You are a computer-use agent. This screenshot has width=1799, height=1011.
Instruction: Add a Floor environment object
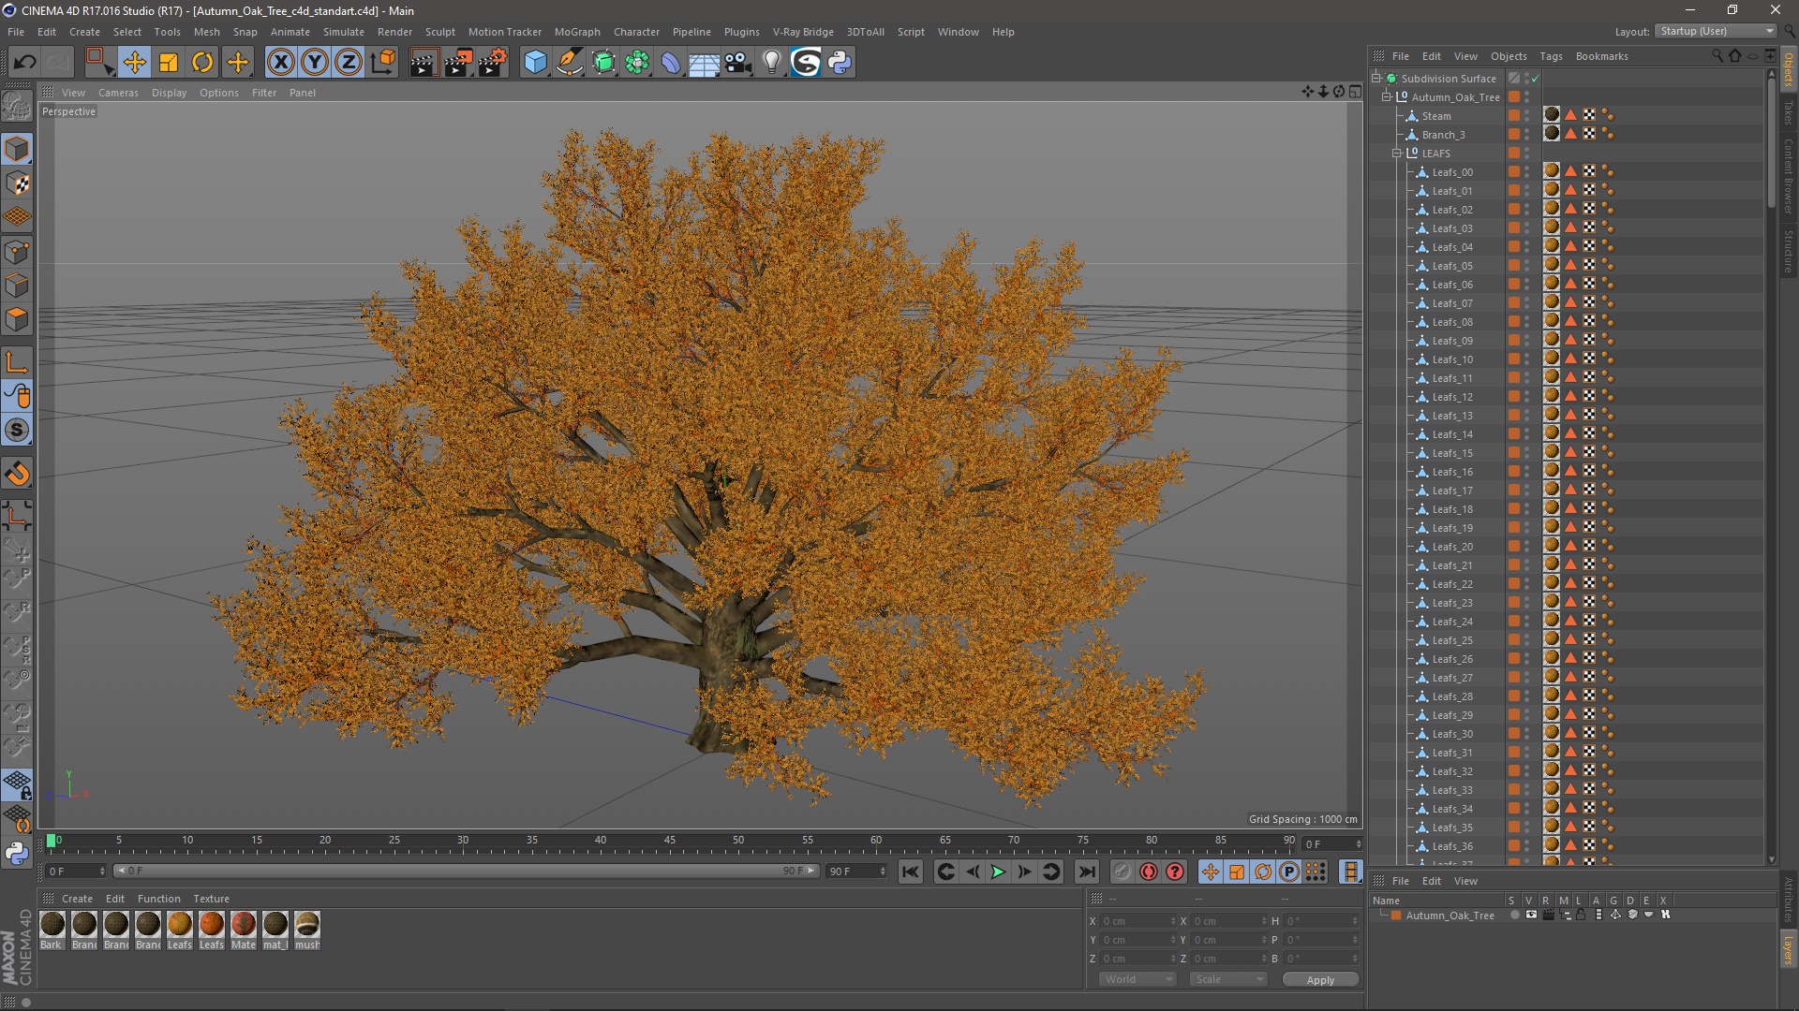[704, 63]
